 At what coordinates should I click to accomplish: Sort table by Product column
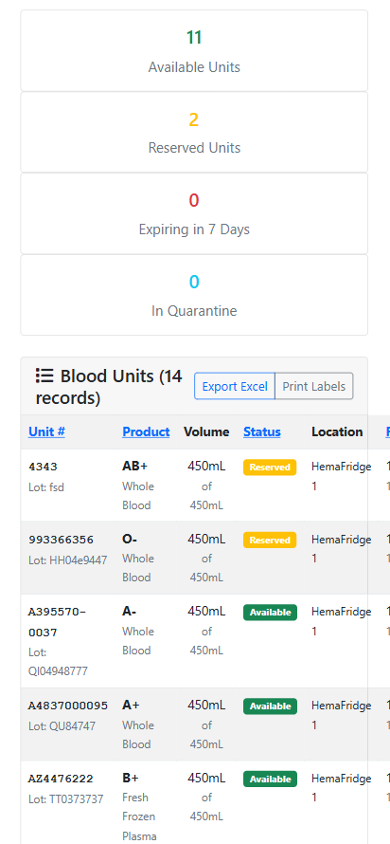(146, 431)
